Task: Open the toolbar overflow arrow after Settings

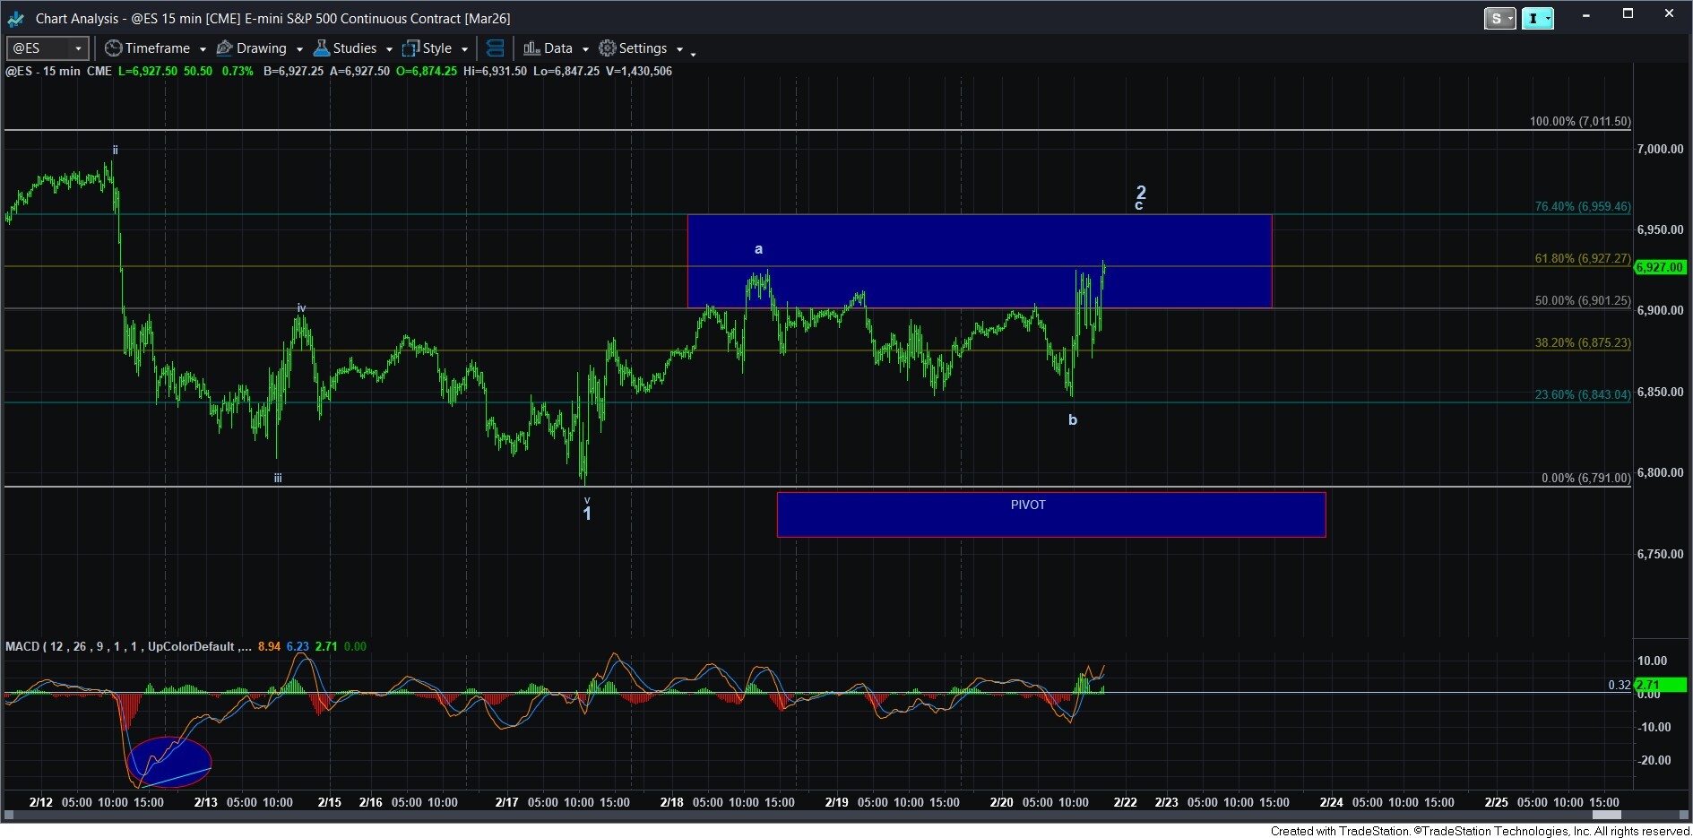Action: click(693, 55)
